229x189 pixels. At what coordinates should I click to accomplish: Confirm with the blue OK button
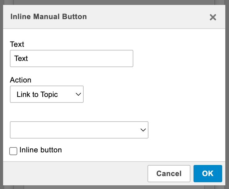tap(208, 174)
